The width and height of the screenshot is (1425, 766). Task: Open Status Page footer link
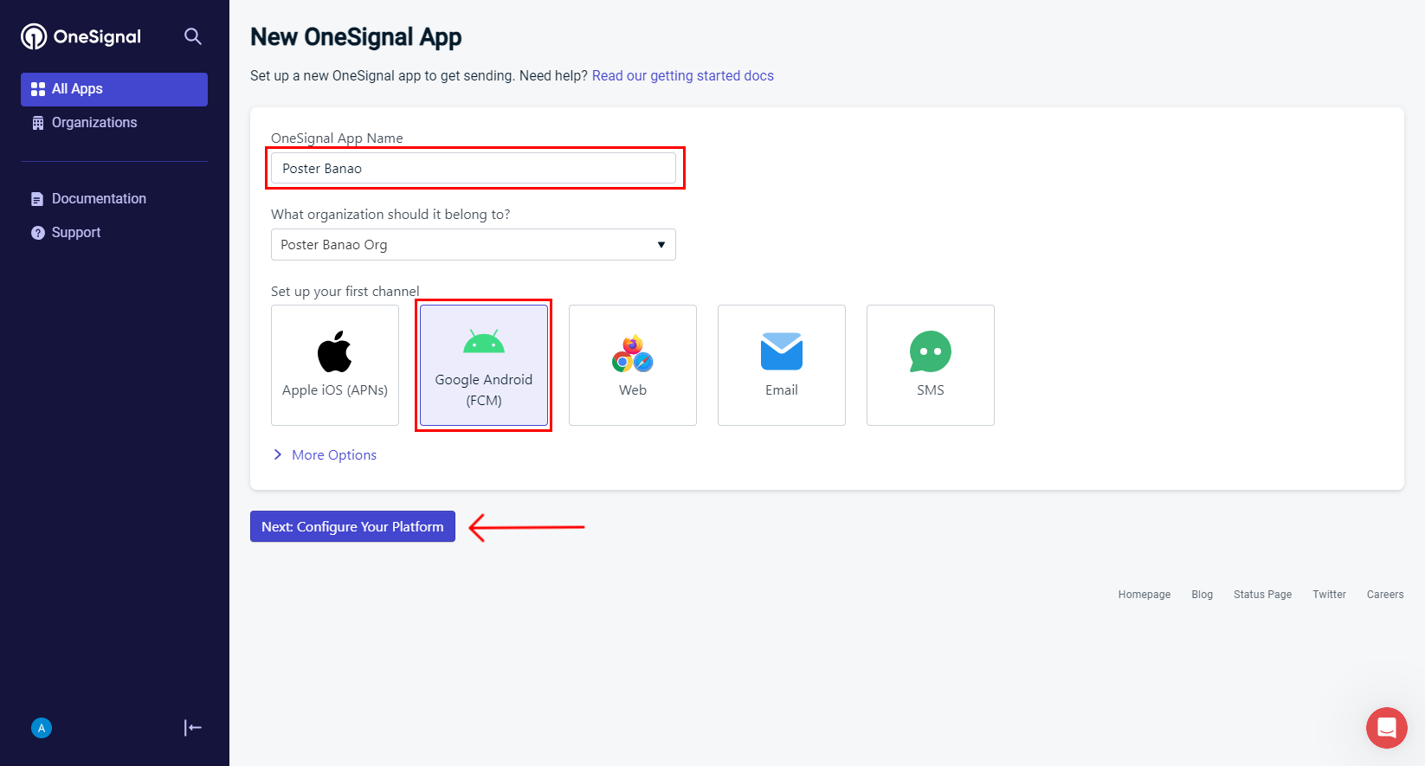pos(1262,595)
